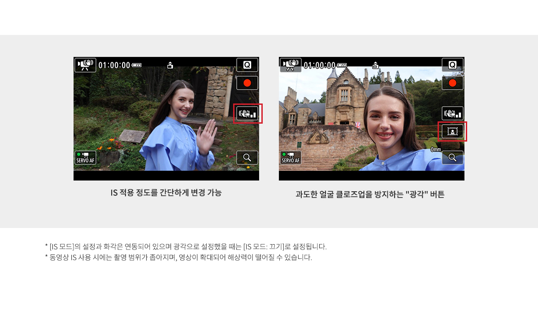Click battery indicator on right screen
538x310 pixels.
[342, 65]
